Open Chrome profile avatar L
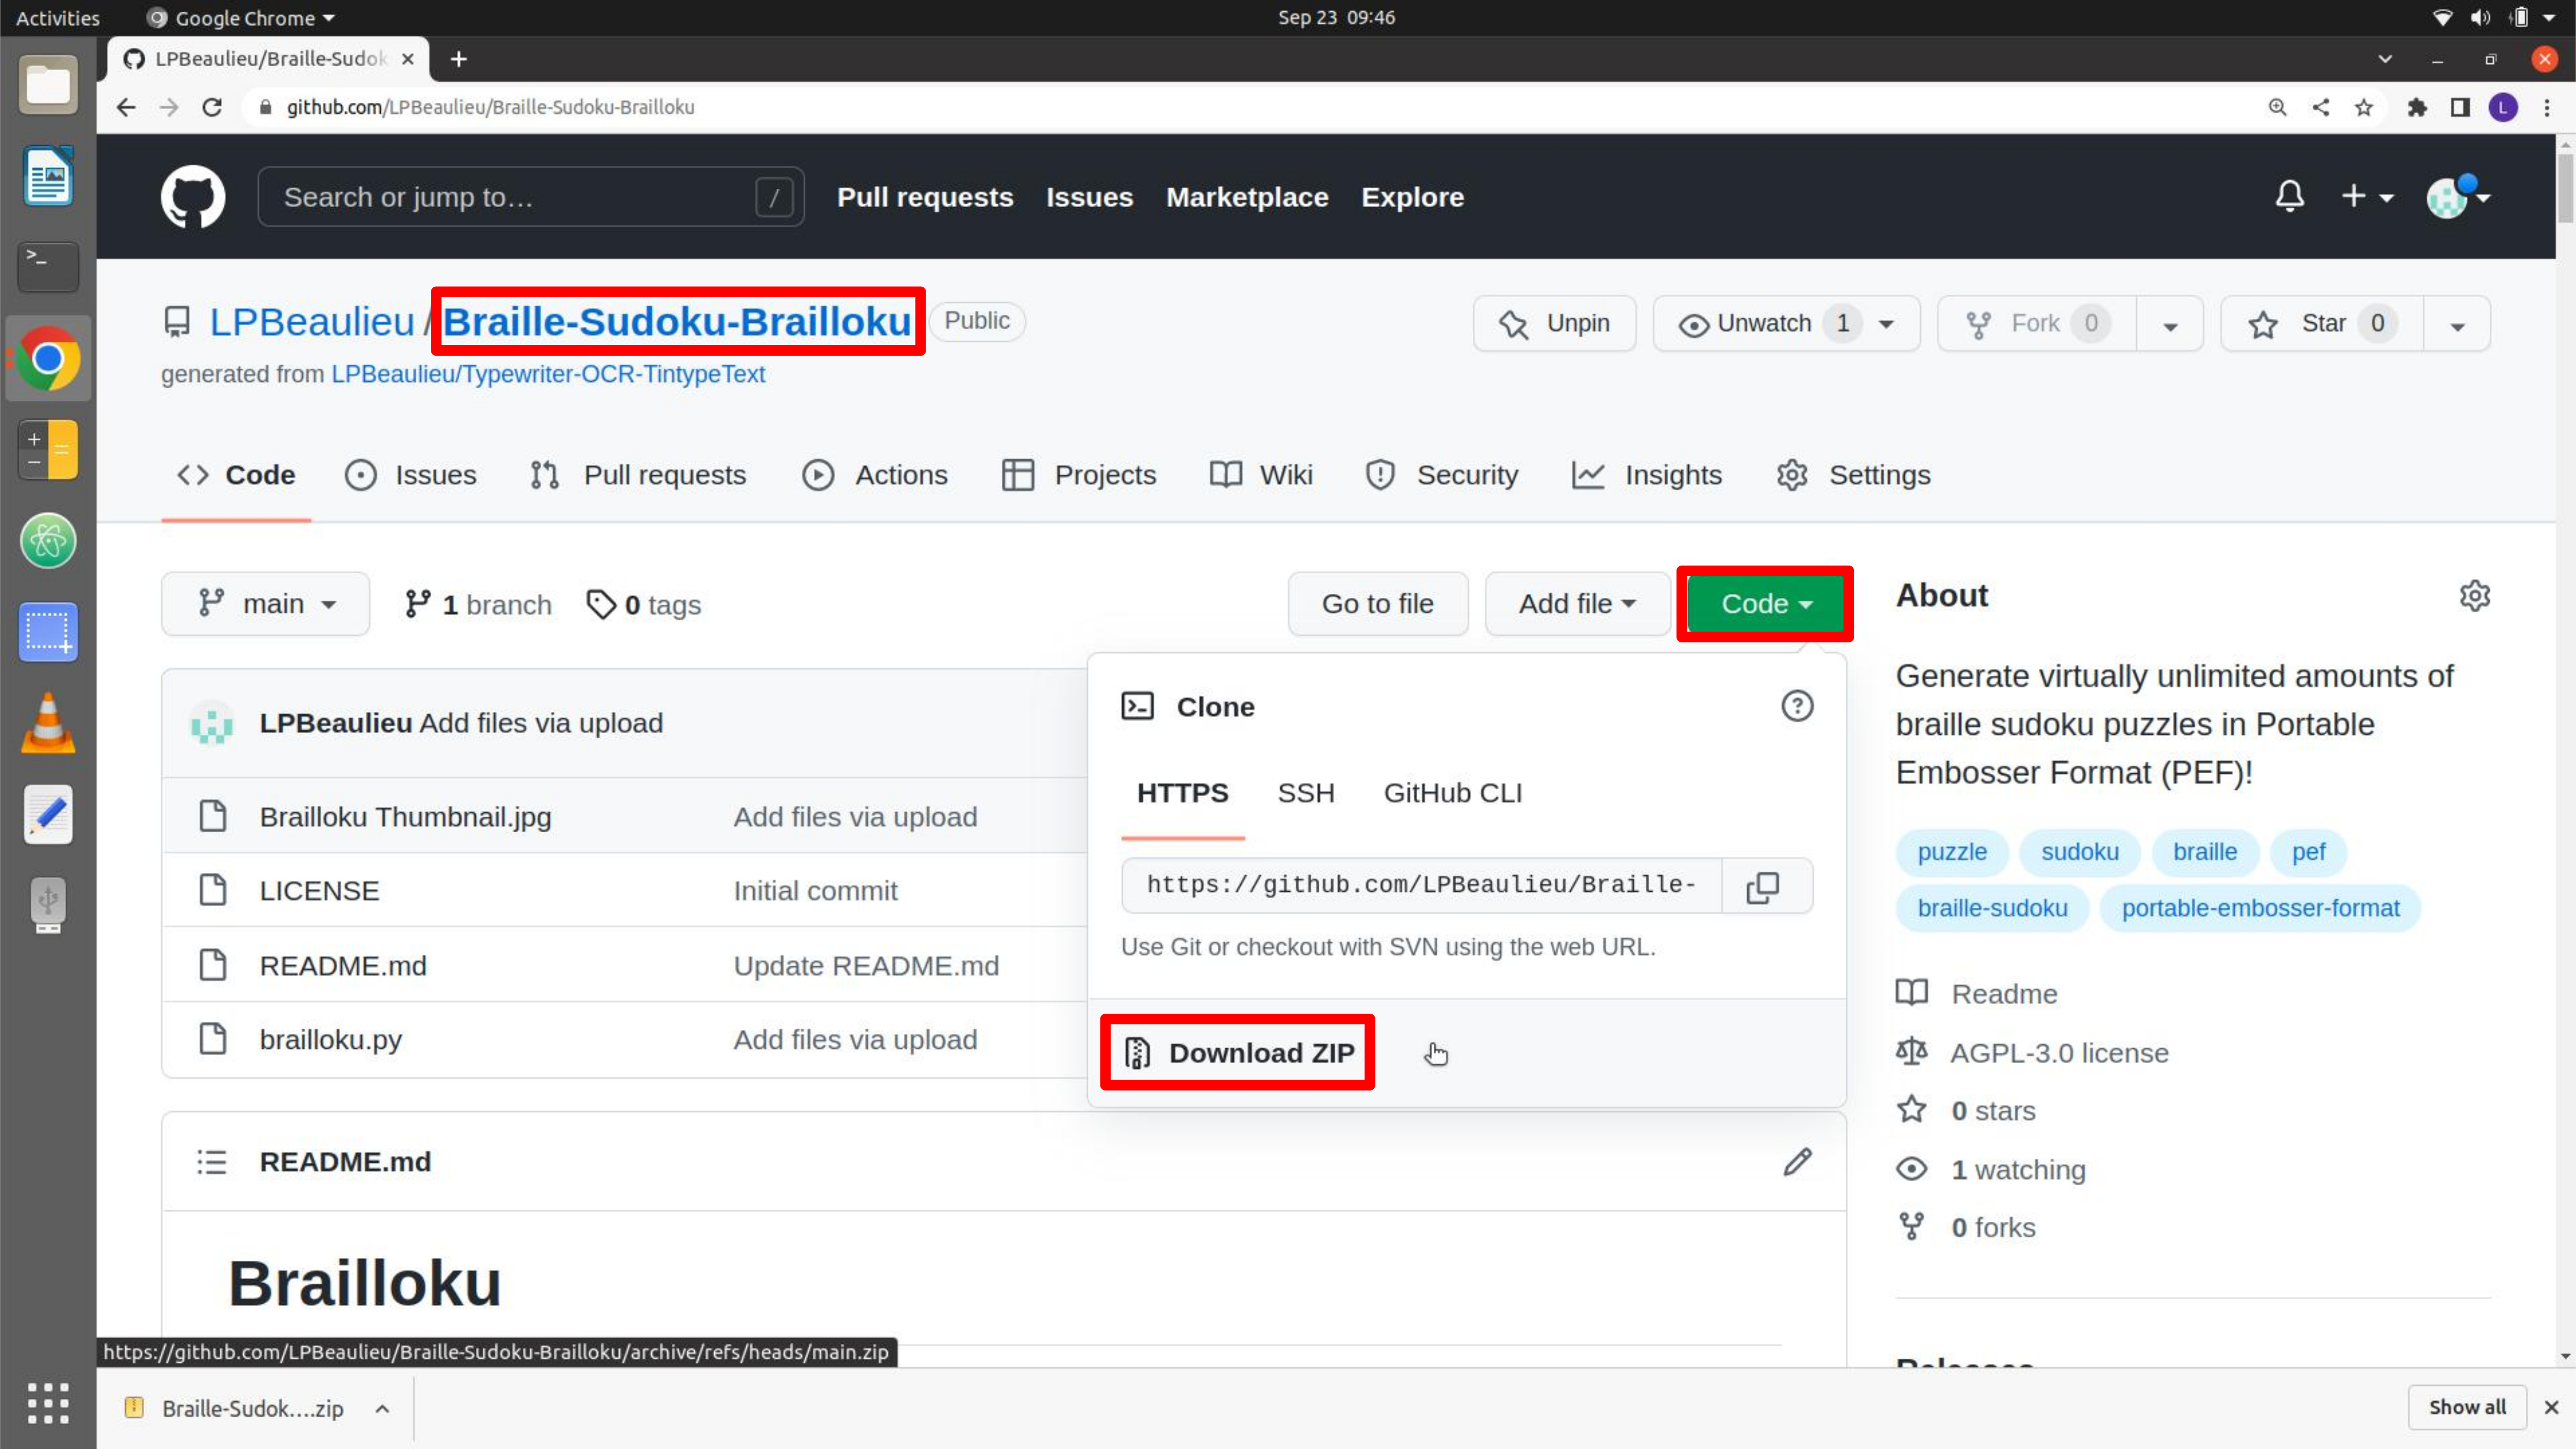The image size is (2576, 1449). click(x=2503, y=107)
